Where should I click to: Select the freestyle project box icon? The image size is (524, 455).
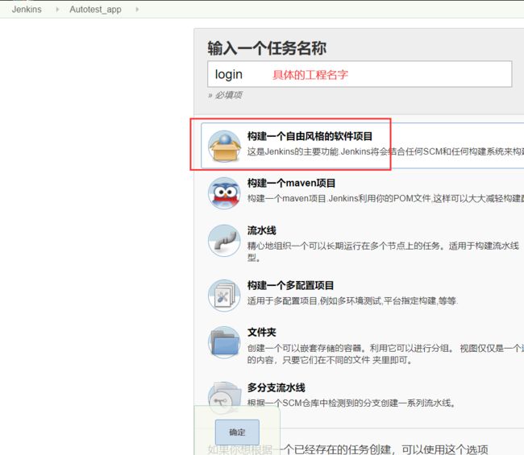224,147
